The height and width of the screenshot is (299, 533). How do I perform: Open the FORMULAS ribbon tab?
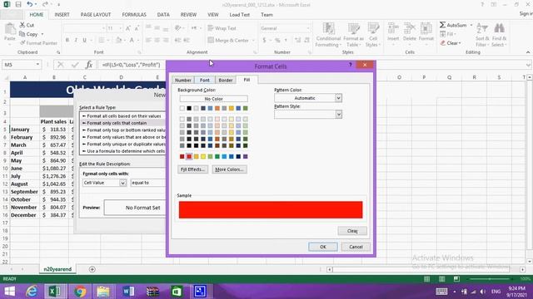(x=134, y=15)
